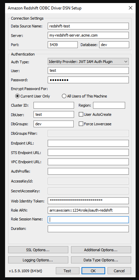Click the dialog title Amazon Redshift ODBC Driver
The height and width of the screenshot is (280, 139).
[x=45, y=8]
